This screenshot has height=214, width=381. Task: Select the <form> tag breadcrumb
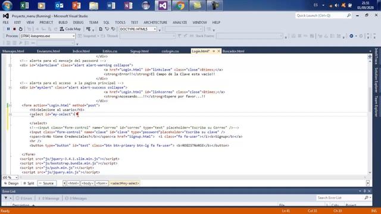tap(102, 184)
